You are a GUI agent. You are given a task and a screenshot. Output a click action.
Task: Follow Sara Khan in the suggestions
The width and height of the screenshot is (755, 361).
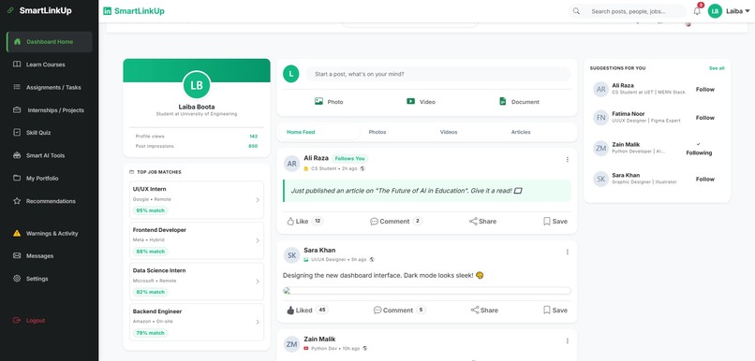pyautogui.click(x=705, y=180)
